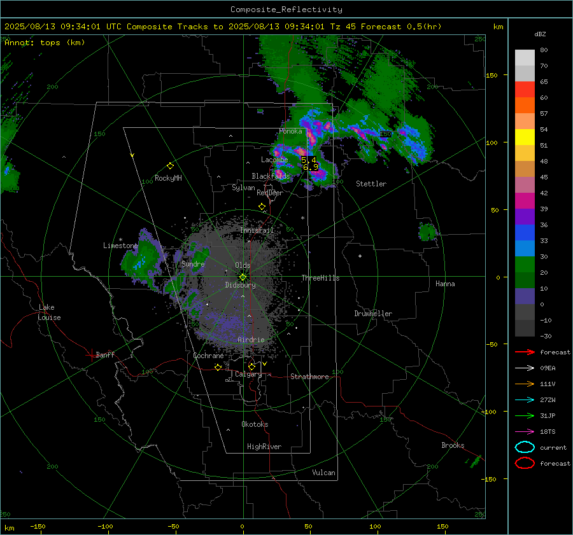Viewport: 573px width, 535px height.
Task: Click the orange 111V arrow in legend
Action: click(x=525, y=384)
